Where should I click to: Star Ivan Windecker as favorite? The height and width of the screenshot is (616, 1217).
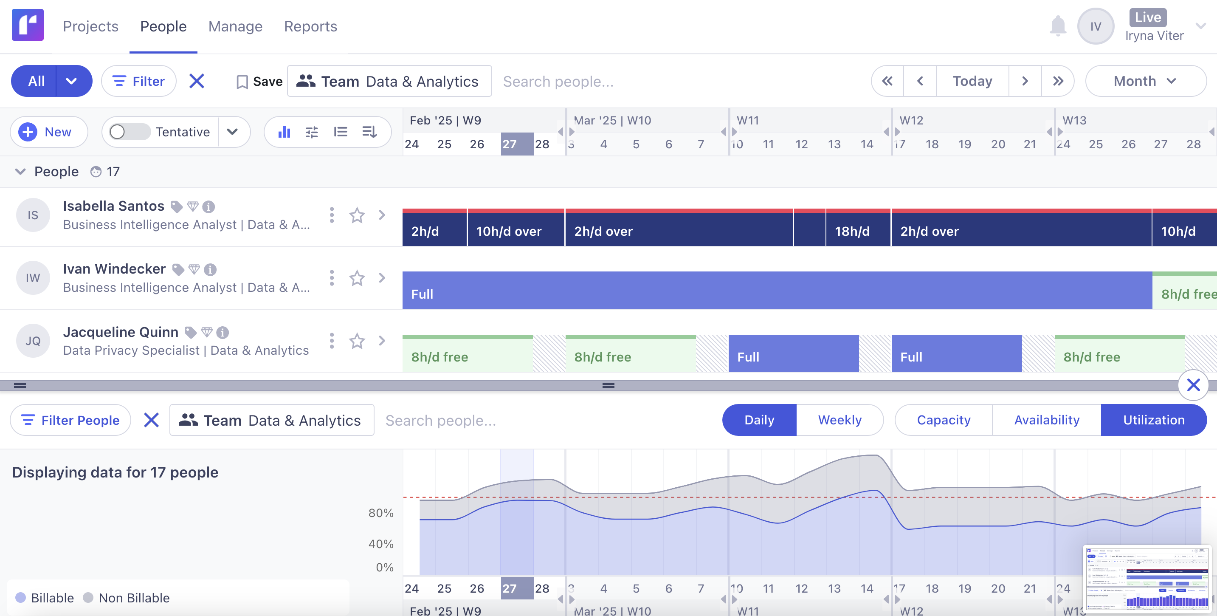coord(357,278)
